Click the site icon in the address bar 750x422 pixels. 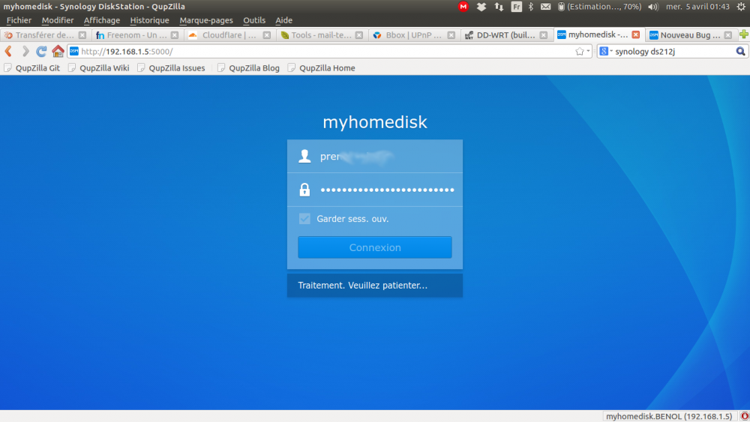[x=74, y=51]
